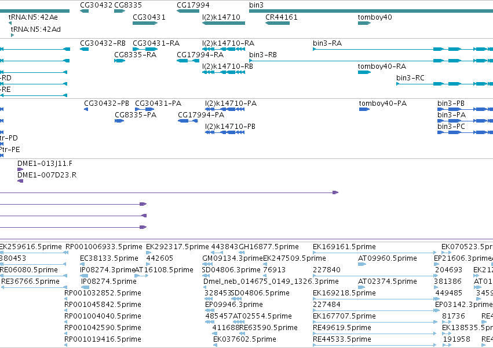Select the CR44161 gene label

pyautogui.click(x=282, y=17)
